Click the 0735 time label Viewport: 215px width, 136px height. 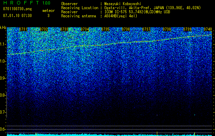[x=105, y=29]
